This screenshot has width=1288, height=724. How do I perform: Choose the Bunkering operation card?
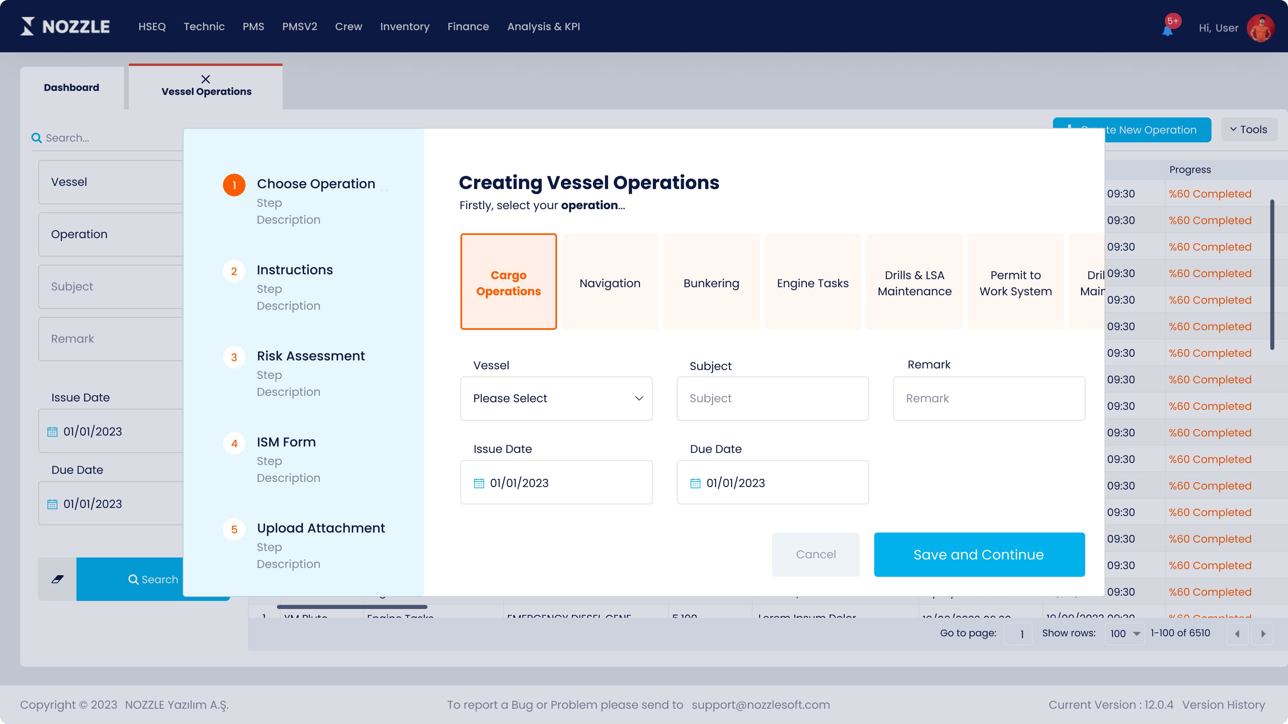(712, 281)
